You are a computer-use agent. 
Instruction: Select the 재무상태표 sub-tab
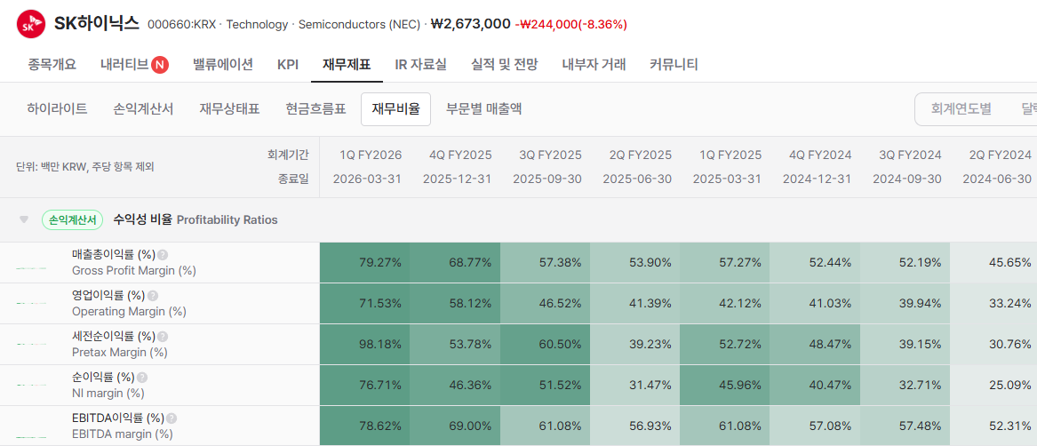pyautogui.click(x=229, y=109)
